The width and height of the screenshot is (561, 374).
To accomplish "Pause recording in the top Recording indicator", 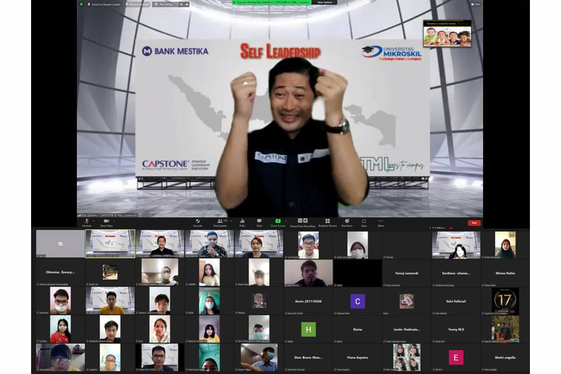I will (x=181, y=4).
